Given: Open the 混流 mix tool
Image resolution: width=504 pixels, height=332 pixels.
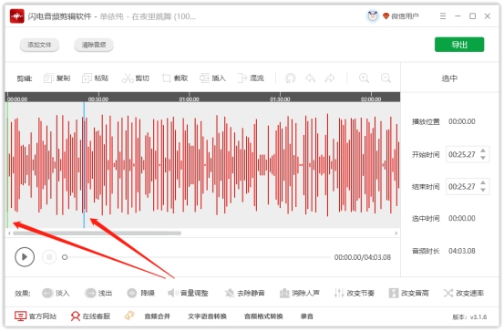Looking at the screenshot, I should tap(251, 78).
